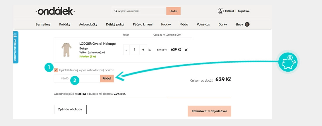This screenshot has width=322, height=126.
Task: Decrease quantity with the minus button
Action: click(126, 50)
